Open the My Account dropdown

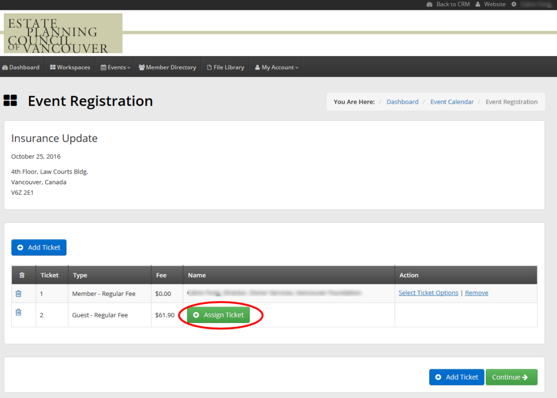coord(275,66)
